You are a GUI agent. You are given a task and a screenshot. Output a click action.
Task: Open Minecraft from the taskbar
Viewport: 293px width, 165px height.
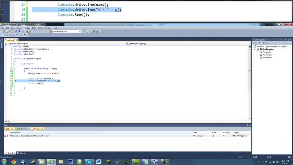[108, 162]
